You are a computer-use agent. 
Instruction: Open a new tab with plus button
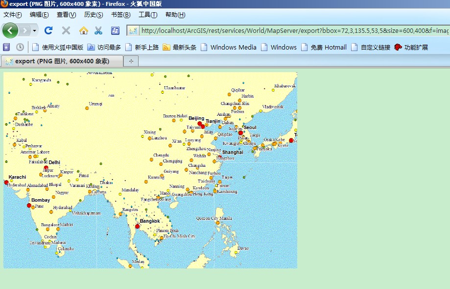(x=131, y=61)
